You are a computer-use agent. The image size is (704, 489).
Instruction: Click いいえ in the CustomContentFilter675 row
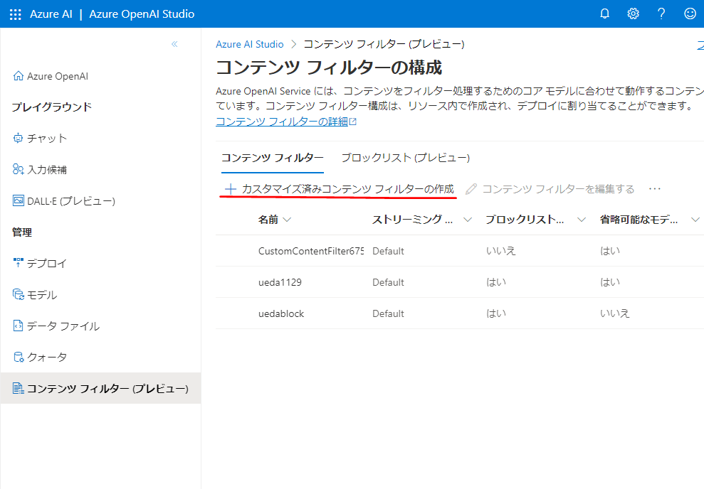[501, 251]
